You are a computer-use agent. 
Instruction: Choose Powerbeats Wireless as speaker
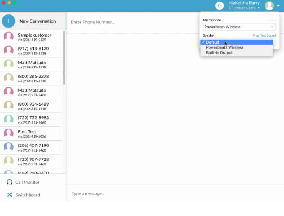pyautogui.click(x=236, y=47)
